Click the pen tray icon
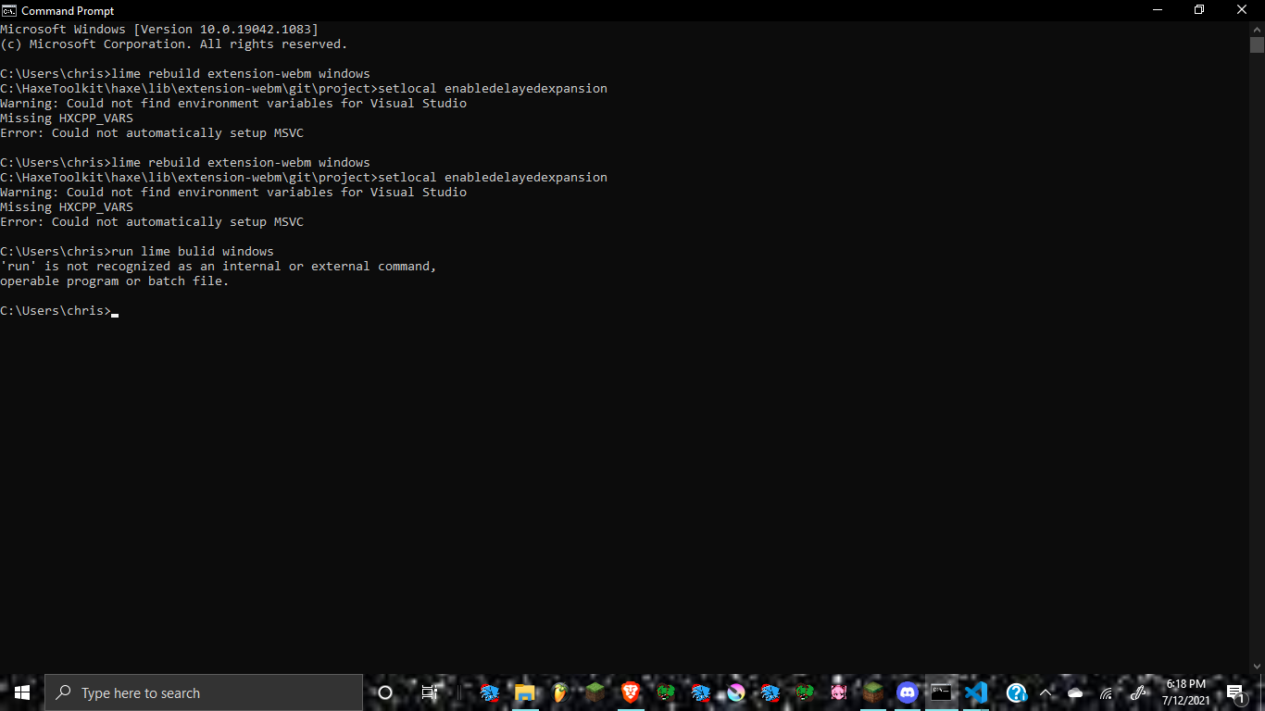The height and width of the screenshot is (711, 1265). pyautogui.click(x=1138, y=692)
